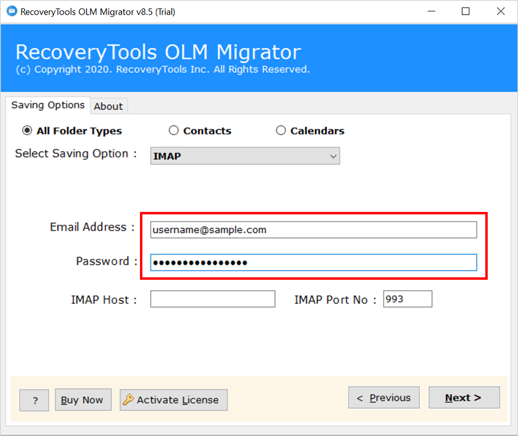
Task: Click the Buy Now button
Action: pos(83,400)
